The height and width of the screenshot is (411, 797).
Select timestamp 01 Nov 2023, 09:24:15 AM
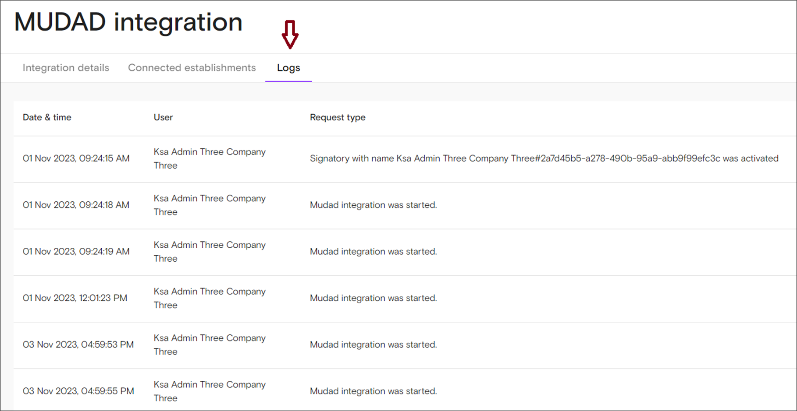(x=76, y=158)
